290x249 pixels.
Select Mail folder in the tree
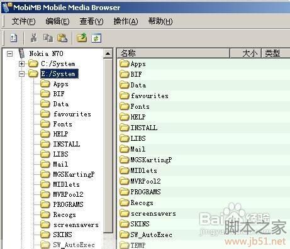(60, 164)
